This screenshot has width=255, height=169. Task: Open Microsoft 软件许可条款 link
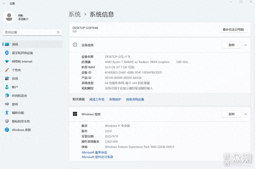[97, 157]
